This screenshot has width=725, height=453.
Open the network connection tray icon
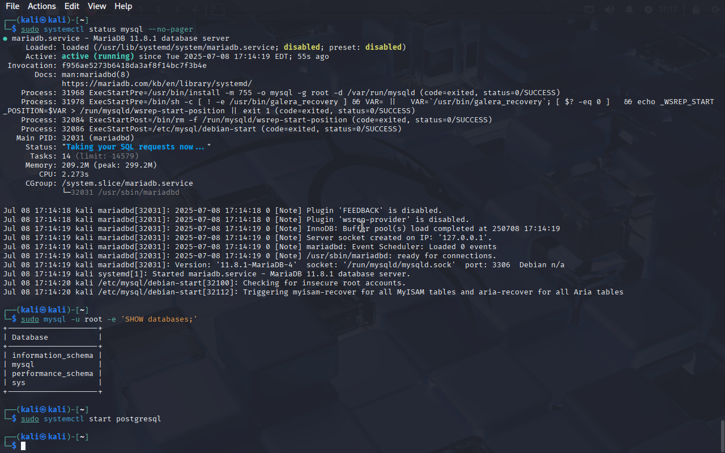pos(590,10)
